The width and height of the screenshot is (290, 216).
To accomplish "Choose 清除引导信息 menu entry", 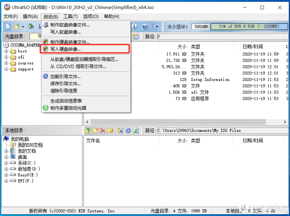I will pos(86,91).
